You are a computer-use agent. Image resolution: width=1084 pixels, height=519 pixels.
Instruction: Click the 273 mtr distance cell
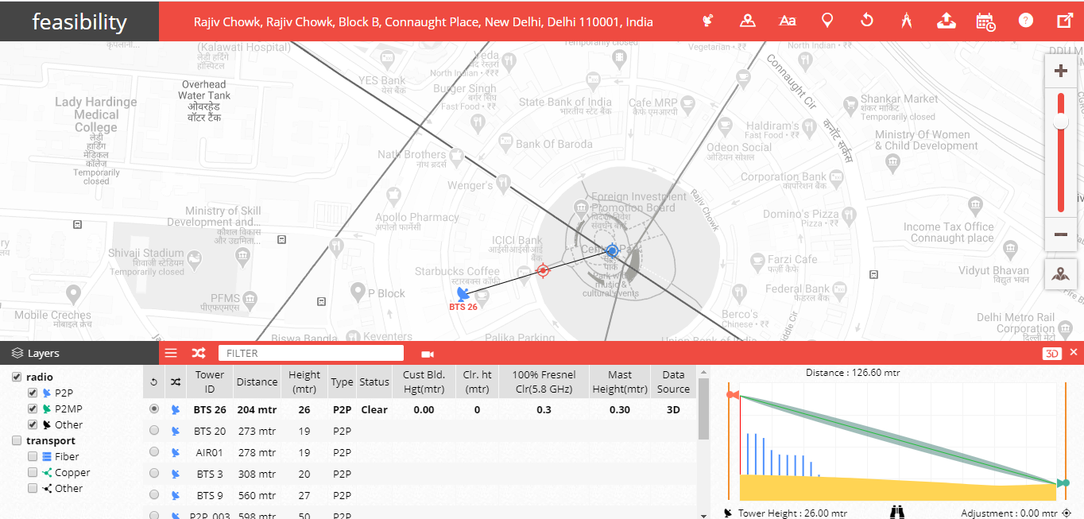click(257, 431)
